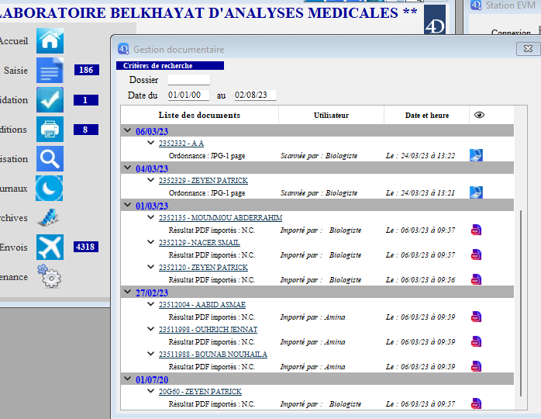Image resolution: width=541 pixels, height=419 pixels.
Task: Click the Accueil home icon
Action: 50,40
